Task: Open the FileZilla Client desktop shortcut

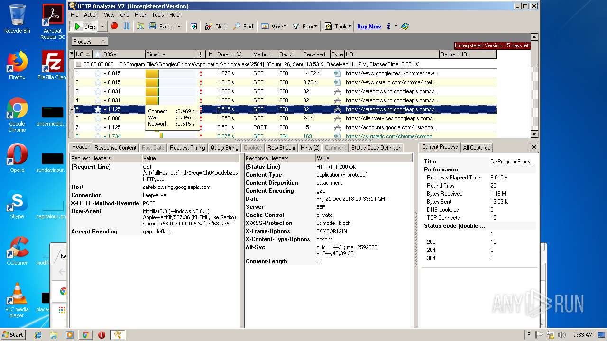Action: (53, 65)
